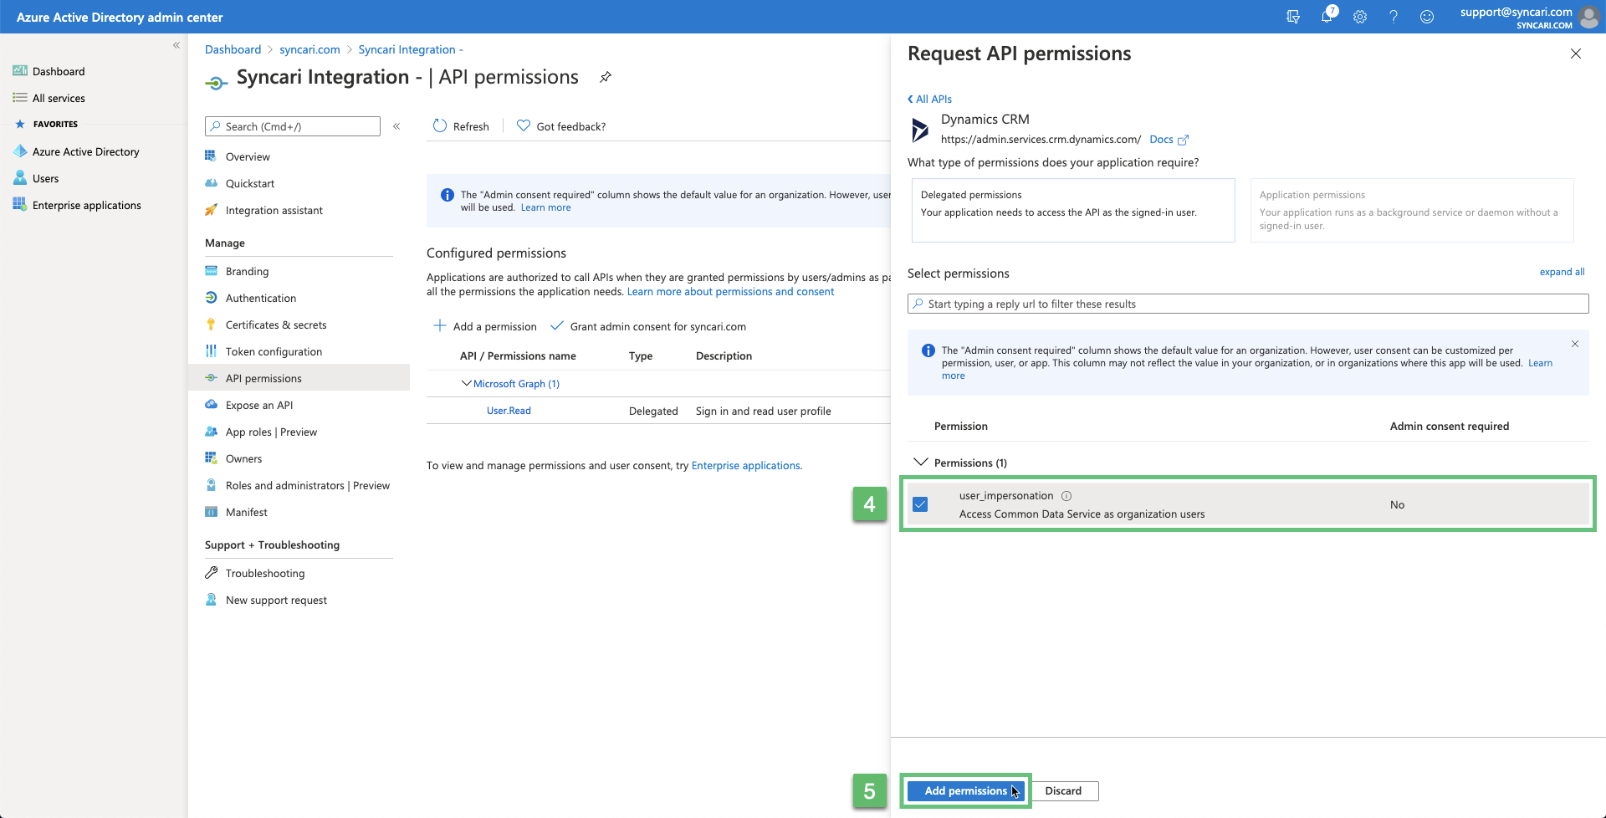1606x818 pixels.
Task: Click the Cloud Shell directory icon
Action: point(1293,17)
